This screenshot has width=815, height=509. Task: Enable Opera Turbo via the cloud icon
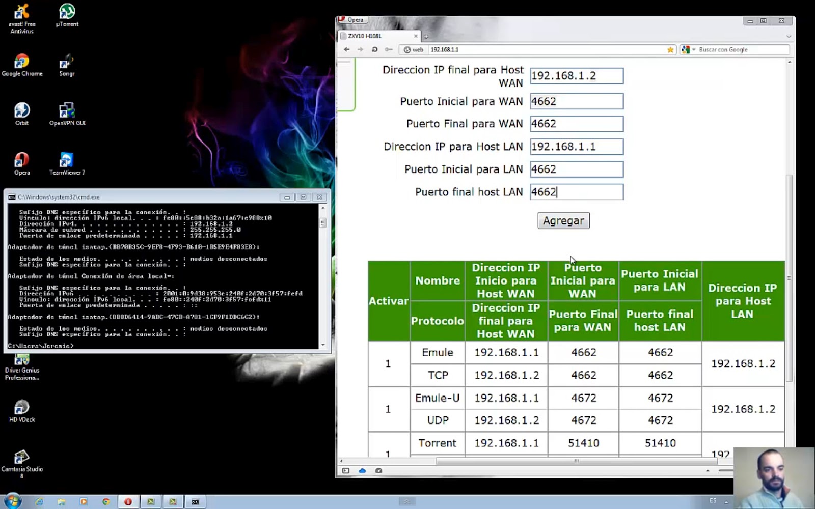362,471
